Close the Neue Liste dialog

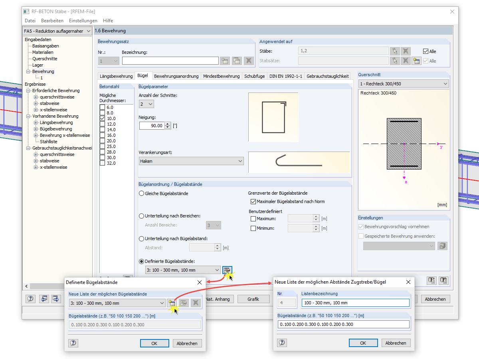(x=408, y=282)
